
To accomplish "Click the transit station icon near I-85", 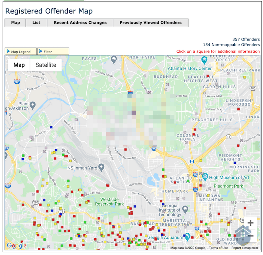I will pyautogui.click(x=192, y=161).
